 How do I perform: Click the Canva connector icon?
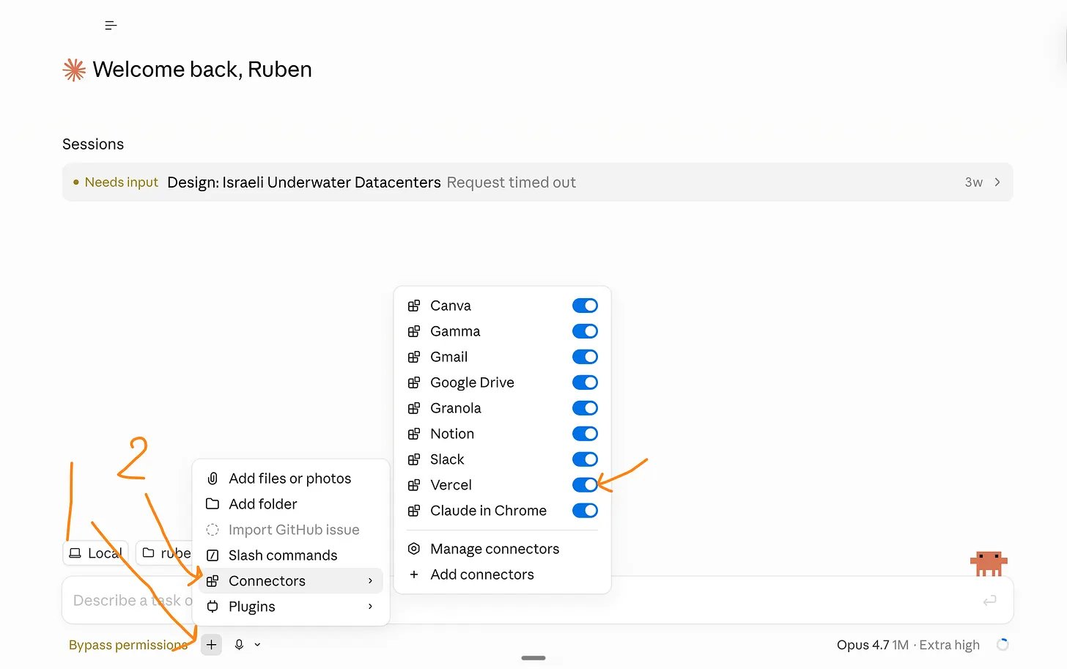tap(414, 306)
